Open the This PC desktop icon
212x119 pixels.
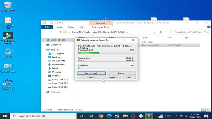tap(8, 53)
